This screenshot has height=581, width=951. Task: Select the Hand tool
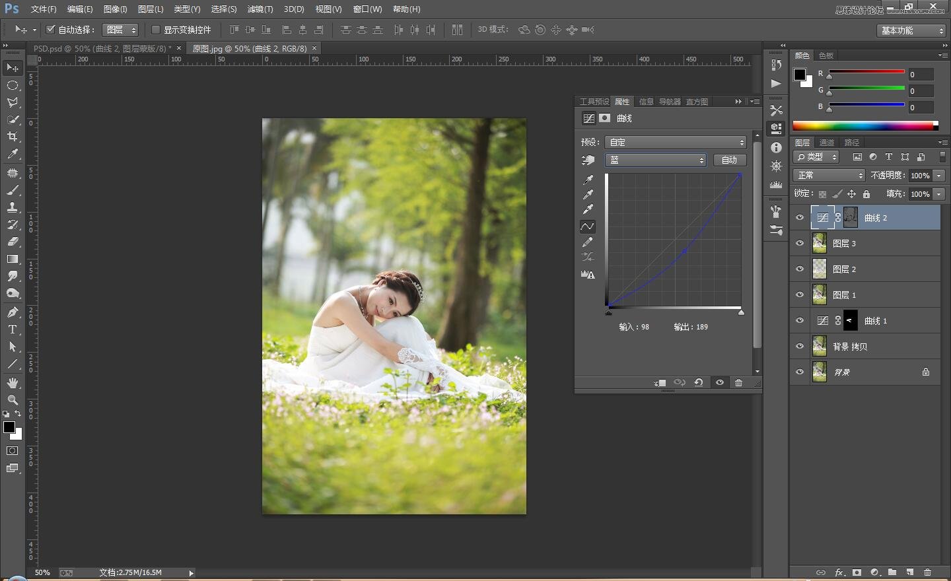point(13,383)
